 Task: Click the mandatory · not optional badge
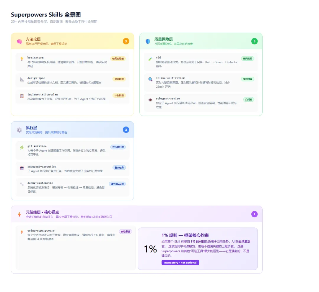pyautogui.click(x=180, y=263)
